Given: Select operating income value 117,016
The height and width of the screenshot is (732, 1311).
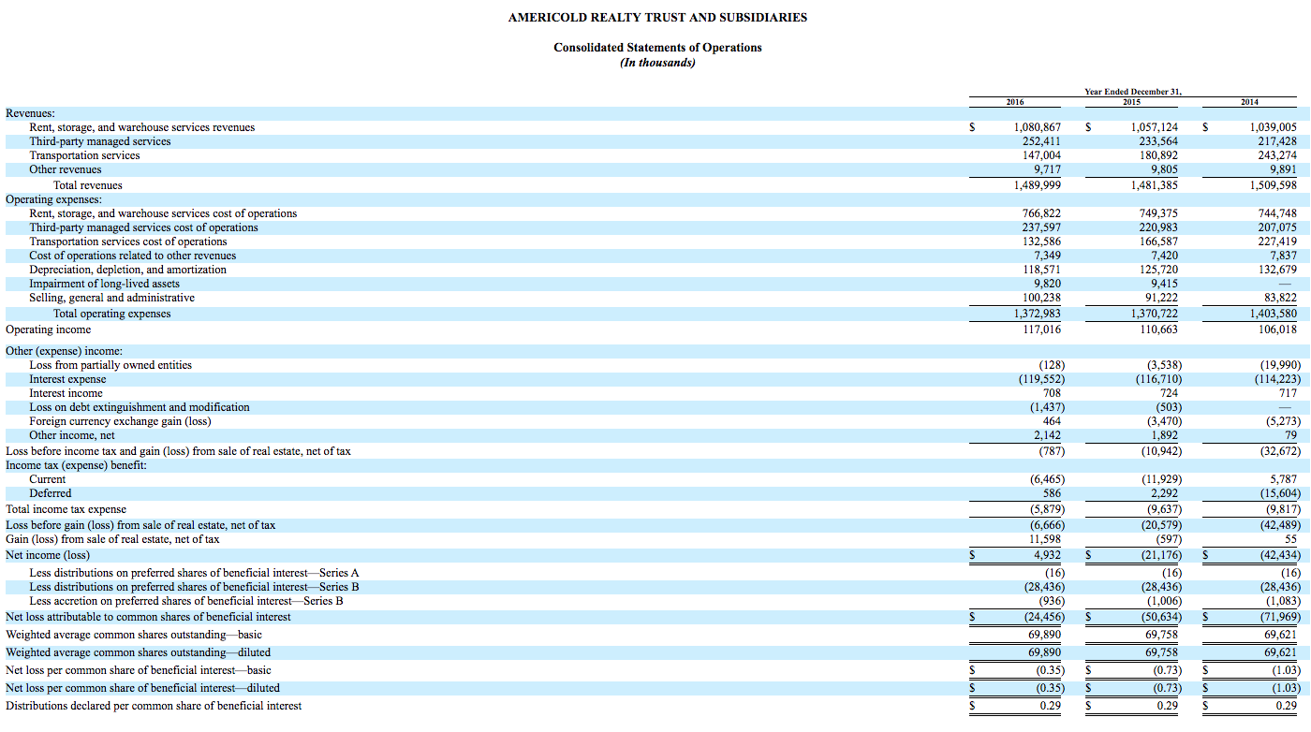Looking at the screenshot, I should (x=1041, y=329).
